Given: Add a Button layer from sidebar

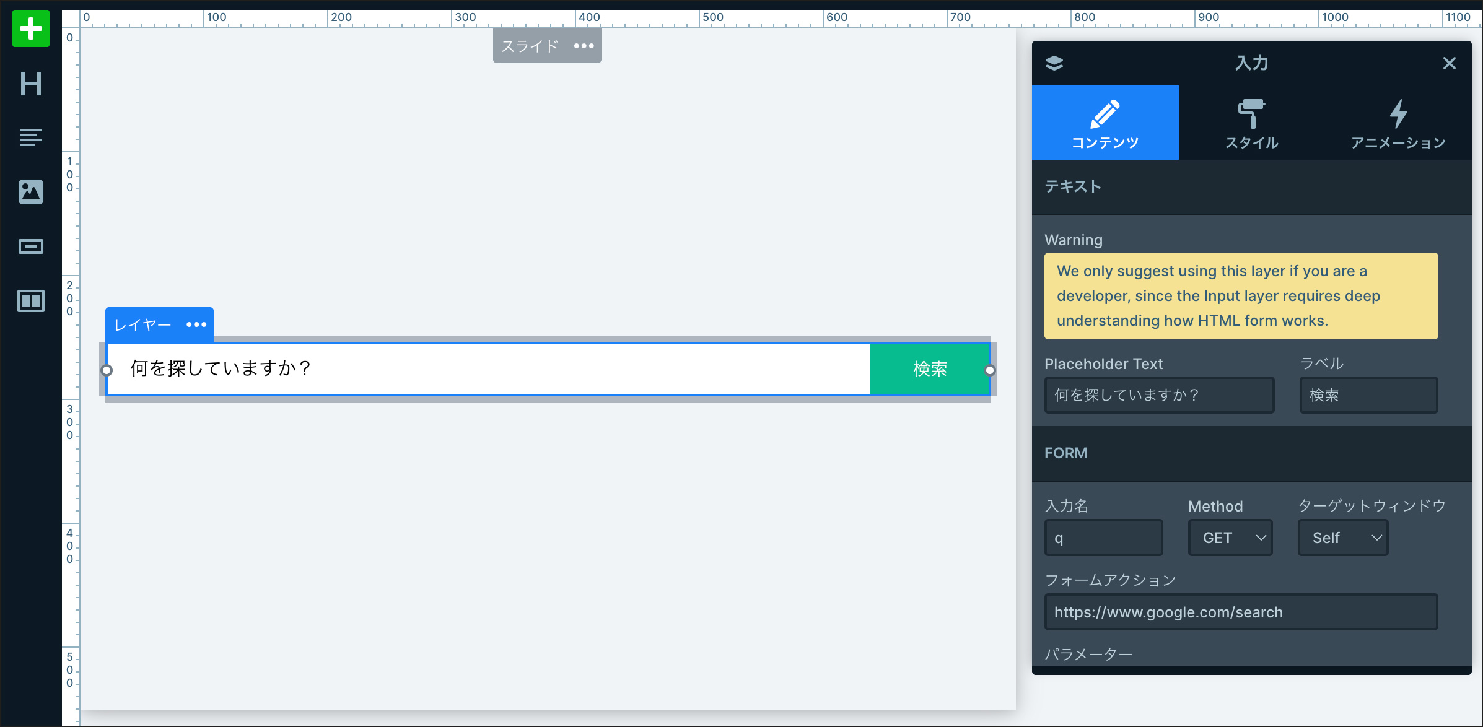Looking at the screenshot, I should (30, 246).
